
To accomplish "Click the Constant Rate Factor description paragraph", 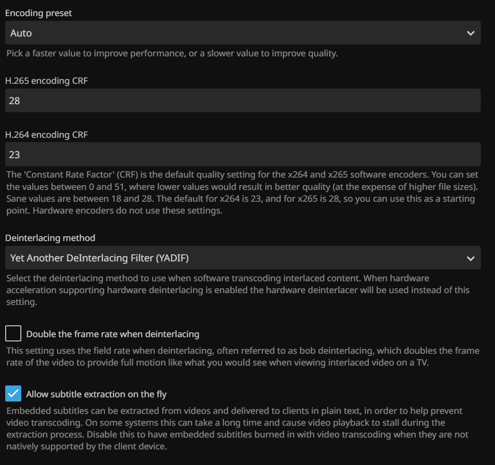I will click(242, 193).
